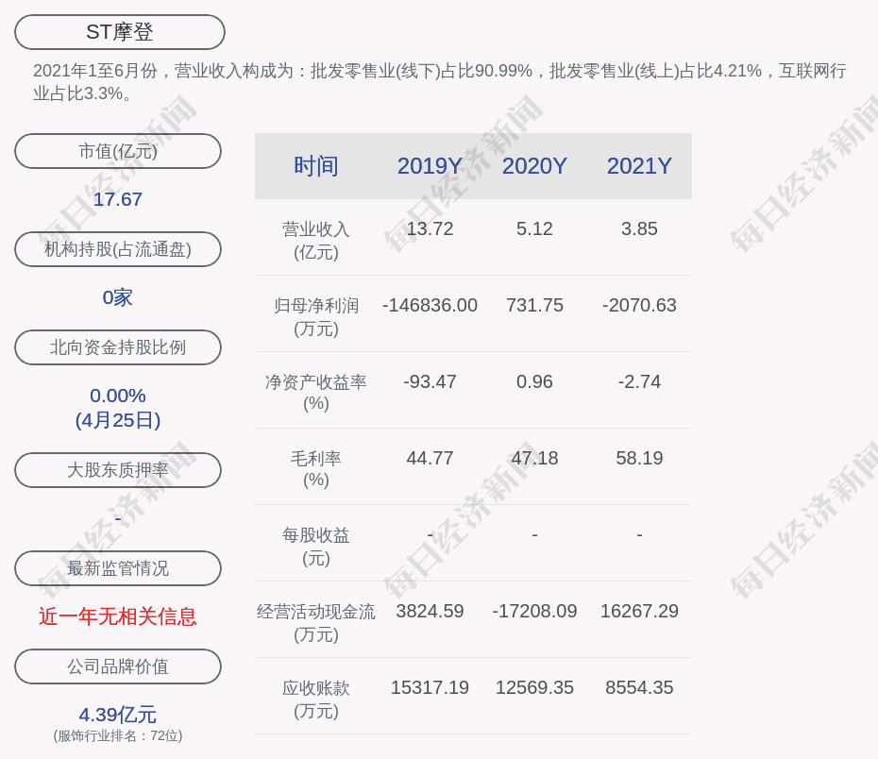Click receivables value 12569.35
The image size is (878, 759).
pos(534,688)
